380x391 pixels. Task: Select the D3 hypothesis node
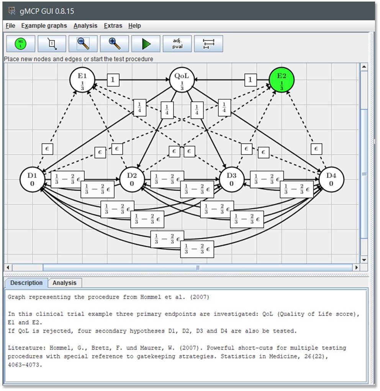click(x=232, y=179)
